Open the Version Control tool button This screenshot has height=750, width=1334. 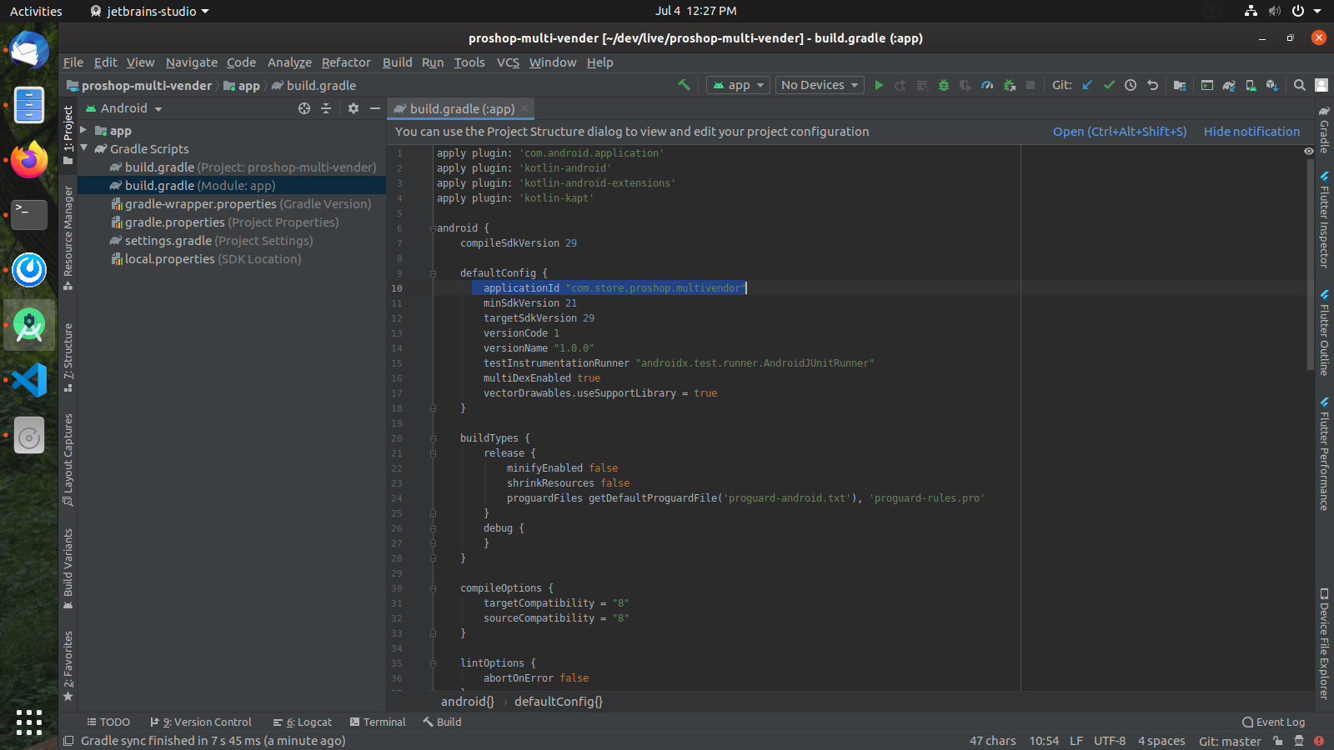coord(200,722)
